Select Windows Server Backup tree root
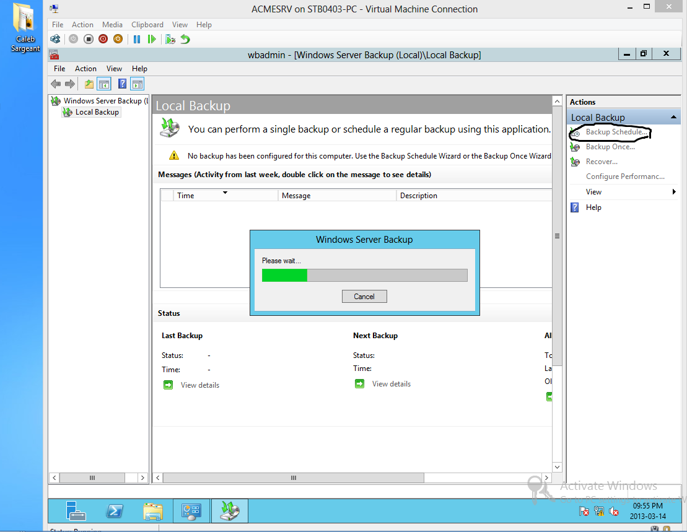687x532 pixels. pyautogui.click(x=100, y=101)
